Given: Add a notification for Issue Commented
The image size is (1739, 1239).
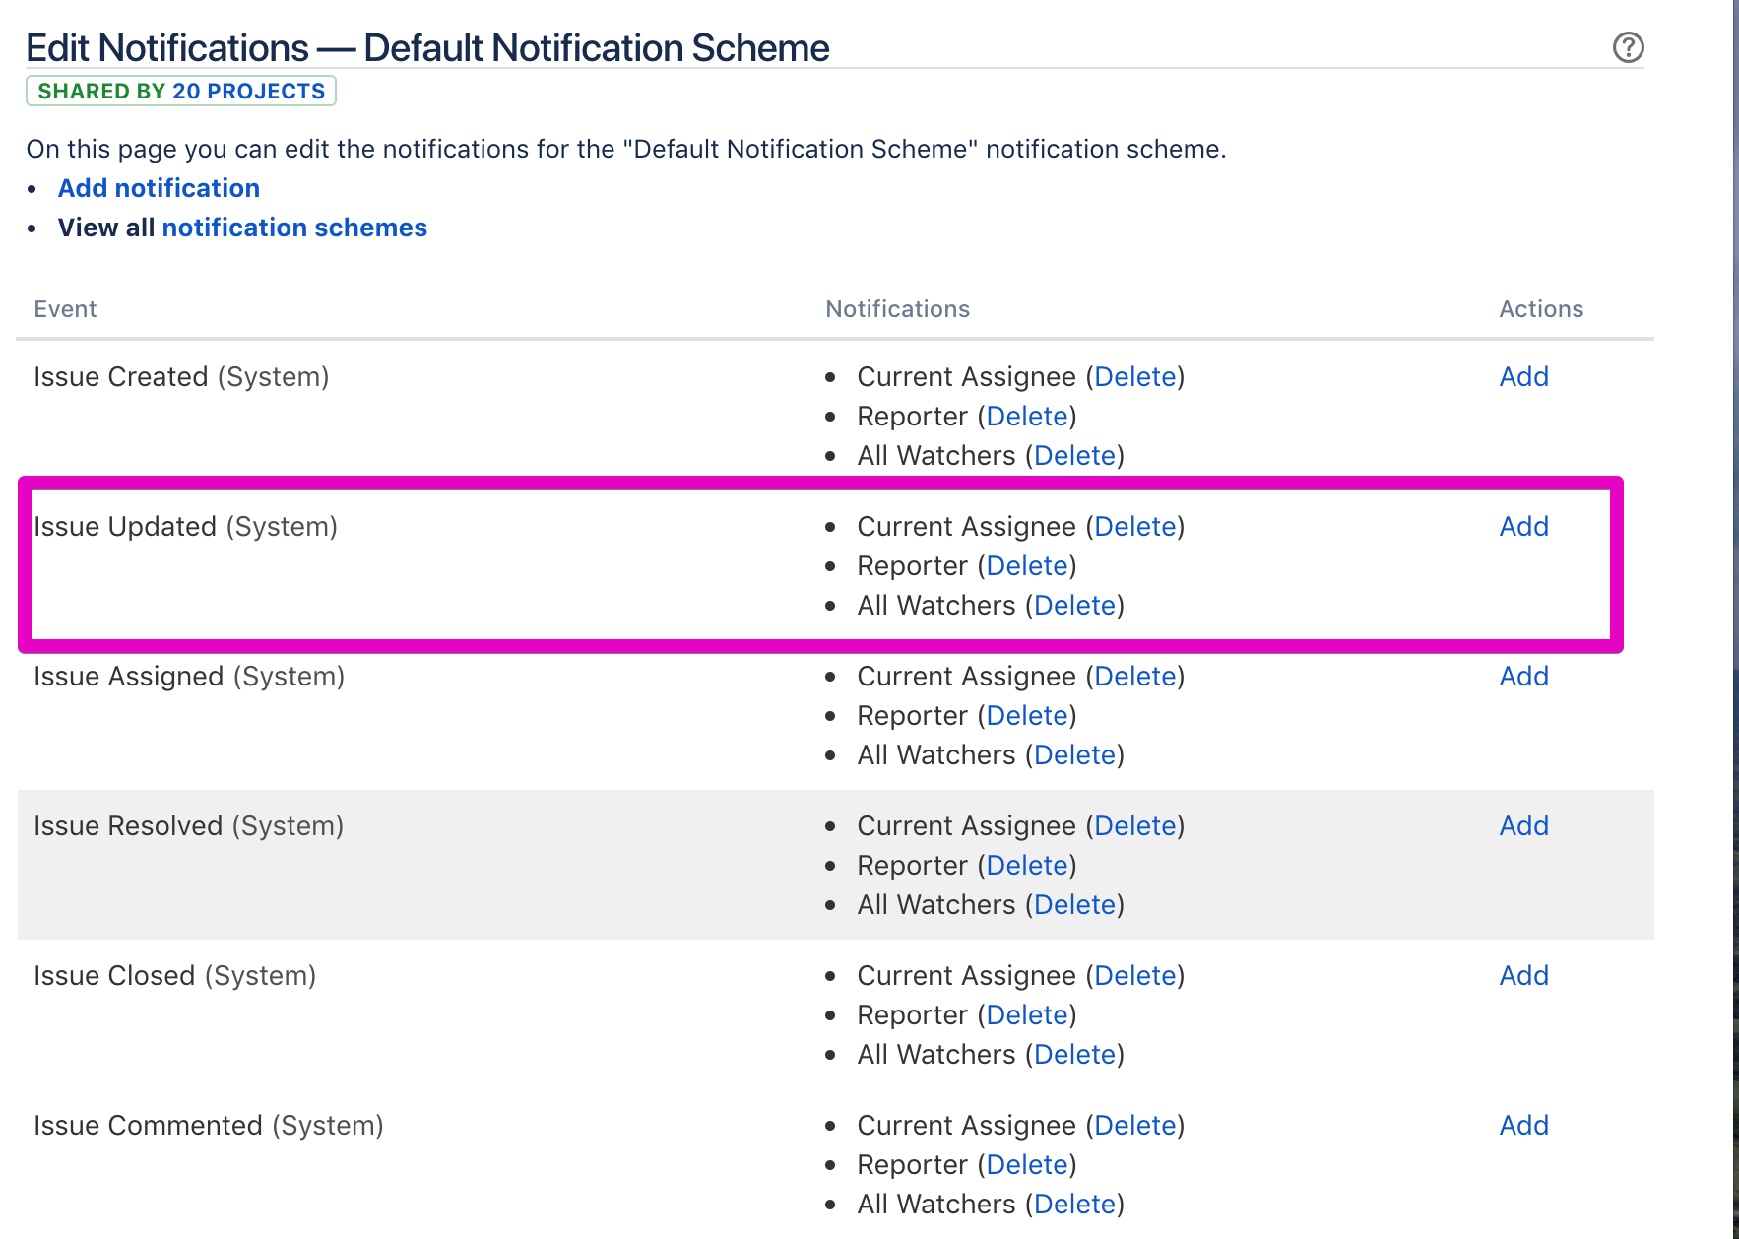Looking at the screenshot, I should (x=1523, y=1126).
